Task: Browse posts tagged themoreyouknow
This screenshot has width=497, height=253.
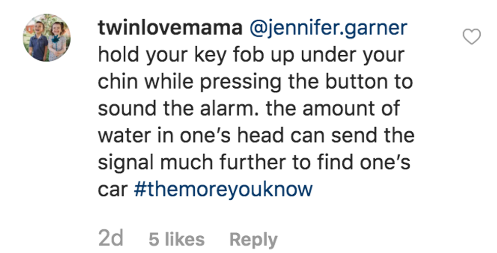Action: point(223,190)
